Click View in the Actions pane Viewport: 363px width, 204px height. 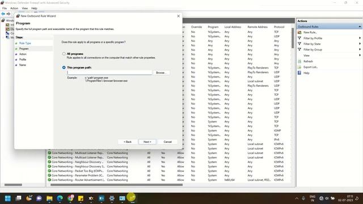coord(306,56)
